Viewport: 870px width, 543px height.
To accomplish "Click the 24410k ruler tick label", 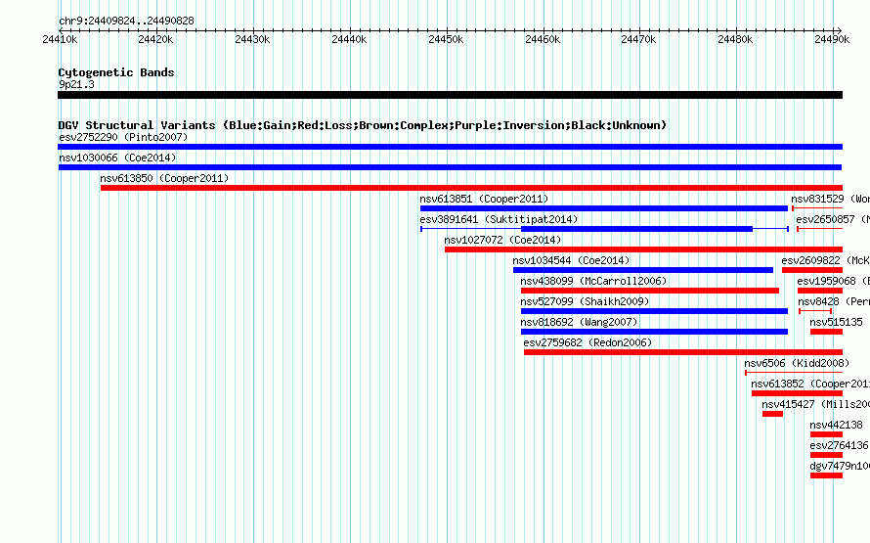I will pos(60,39).
